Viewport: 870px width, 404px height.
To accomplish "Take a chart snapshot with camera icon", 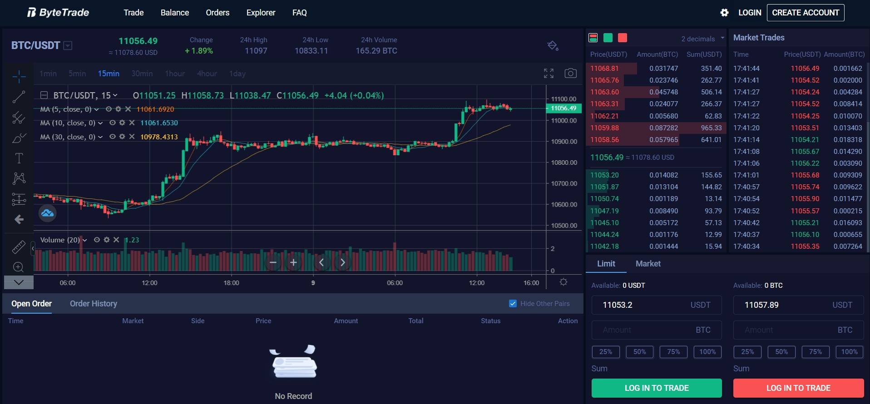I will [570, 73].
